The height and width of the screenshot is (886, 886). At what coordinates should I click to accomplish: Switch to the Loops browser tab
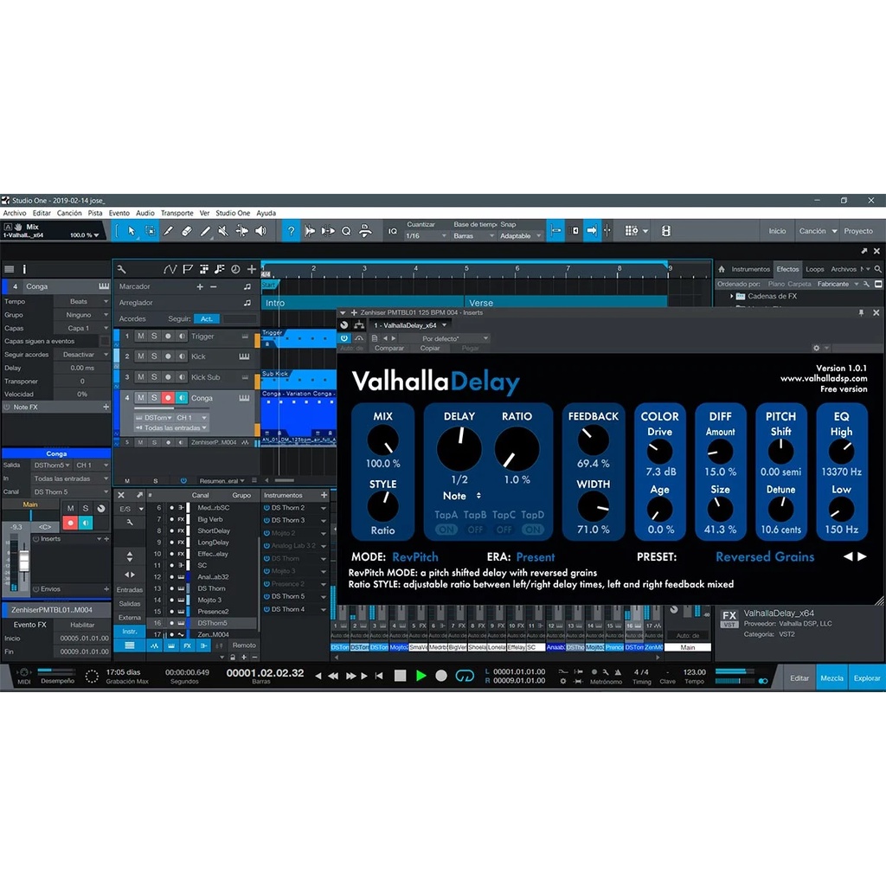pyautogui.click(x=815, y=270)
